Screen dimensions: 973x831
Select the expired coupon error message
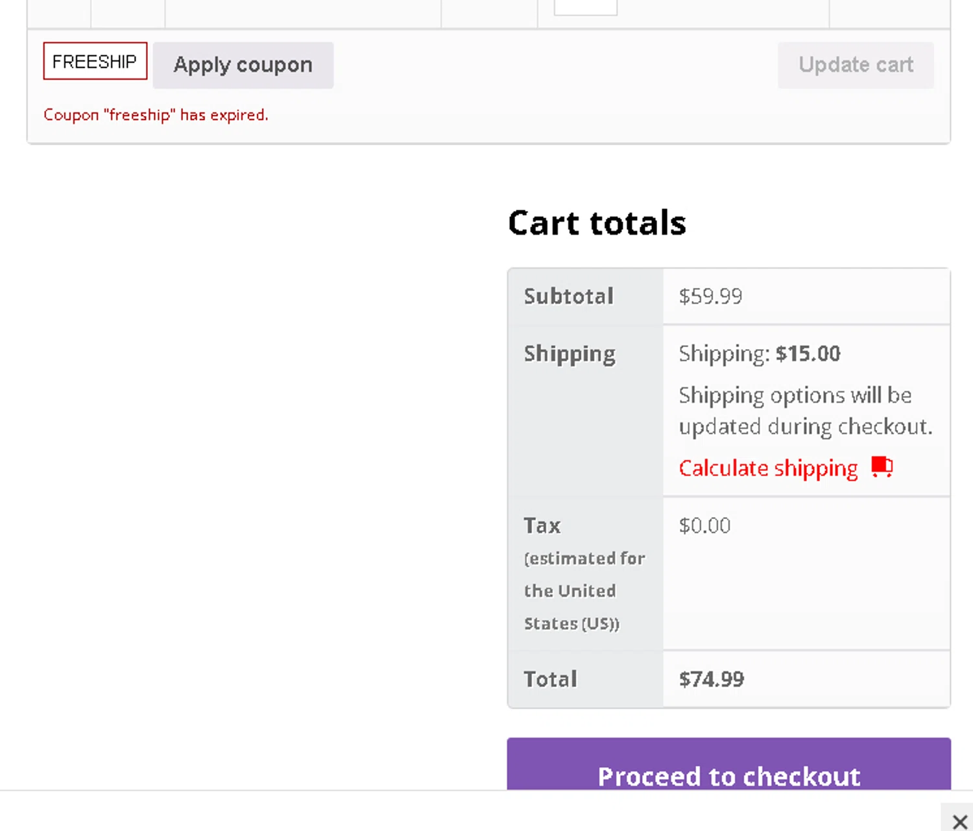point(156,115)
